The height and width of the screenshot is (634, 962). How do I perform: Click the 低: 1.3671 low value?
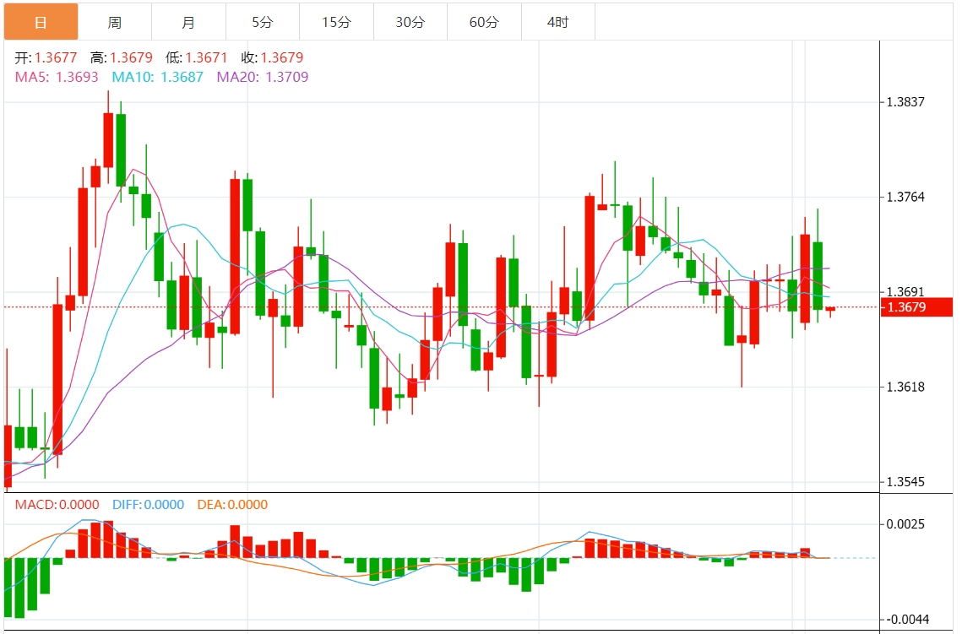point(196,57)
